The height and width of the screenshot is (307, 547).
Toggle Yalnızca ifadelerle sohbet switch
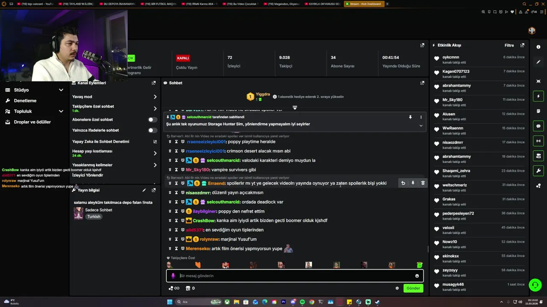tap(152, 130)
